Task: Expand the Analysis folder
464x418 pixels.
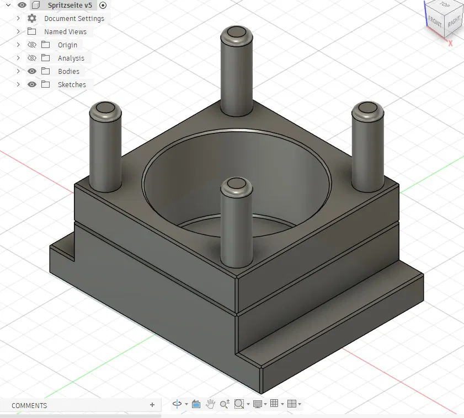Action: click(18, 58)
